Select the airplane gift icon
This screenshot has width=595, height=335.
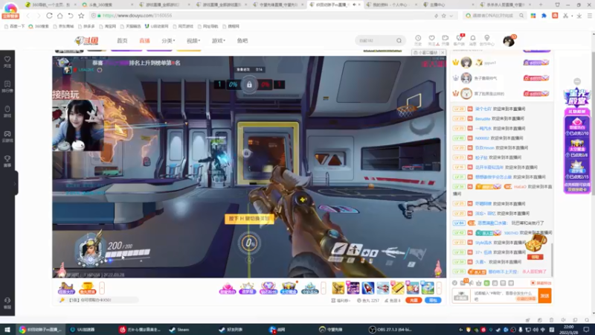(x=383, y=288)
